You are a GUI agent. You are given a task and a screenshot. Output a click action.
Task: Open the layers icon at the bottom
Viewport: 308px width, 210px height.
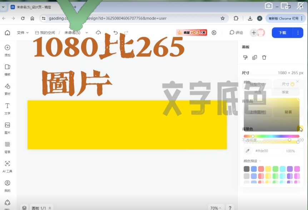[24, 208]
